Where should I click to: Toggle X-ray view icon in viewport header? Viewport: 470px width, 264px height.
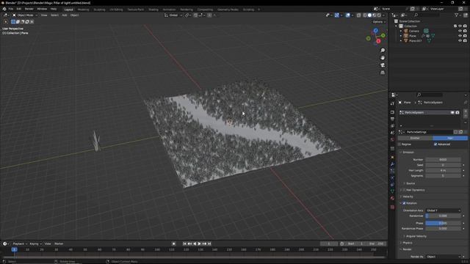coord(358,15)
